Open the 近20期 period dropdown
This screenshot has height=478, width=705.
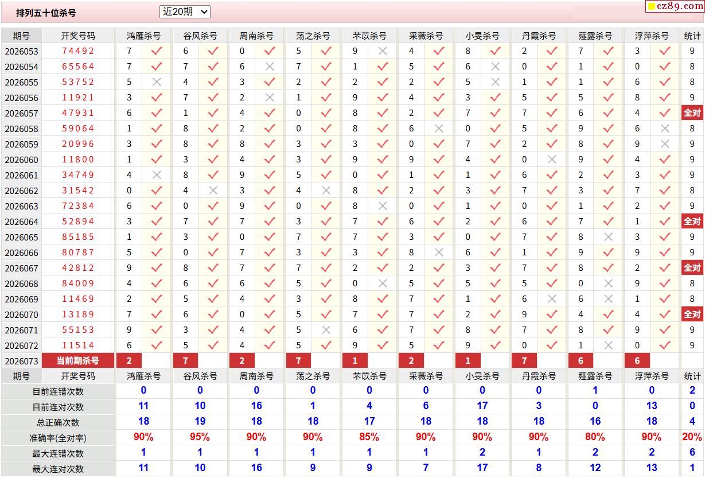[x=185, y=11]
